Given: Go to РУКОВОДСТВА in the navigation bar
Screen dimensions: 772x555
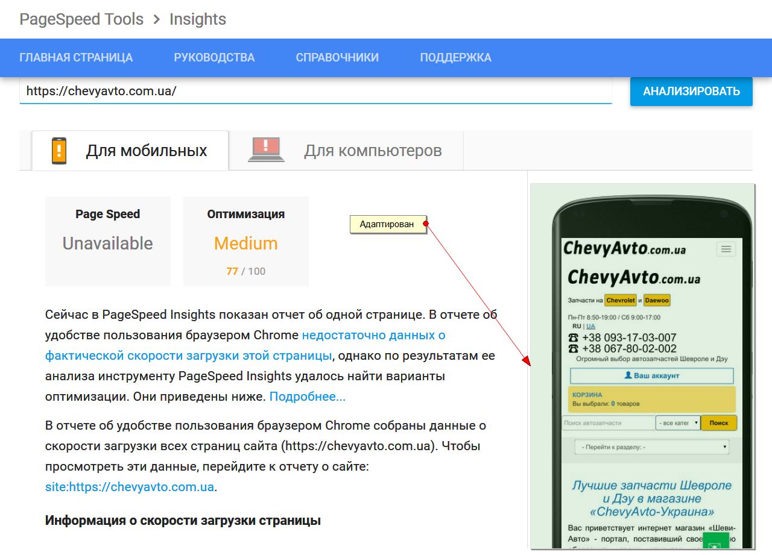Looking at the screenshot, I should coord(214,58).
